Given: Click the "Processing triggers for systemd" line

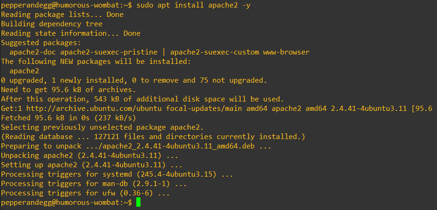Looking at the screenshot, I should pyautogui.click(x=117, y=174).
